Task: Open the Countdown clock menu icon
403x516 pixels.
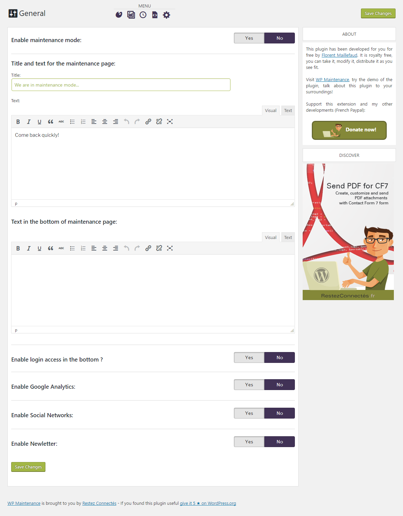Action: [x=143, y=15]
